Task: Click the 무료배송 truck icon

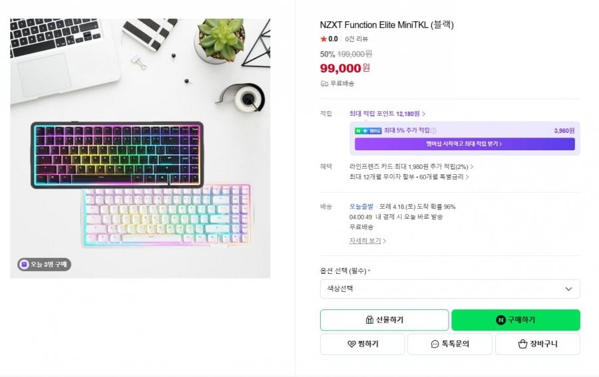Action: (324, 84)
